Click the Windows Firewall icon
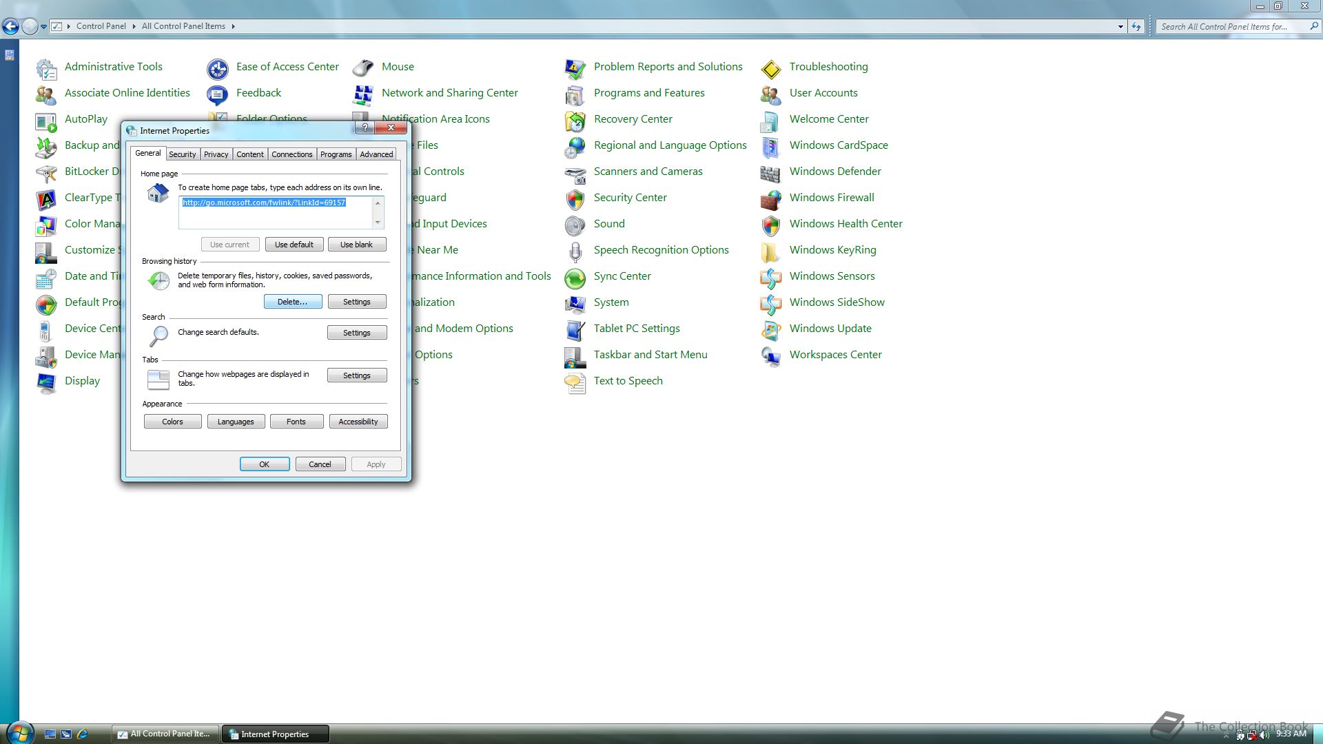The image size is (1323, 744). coord(771,199)
